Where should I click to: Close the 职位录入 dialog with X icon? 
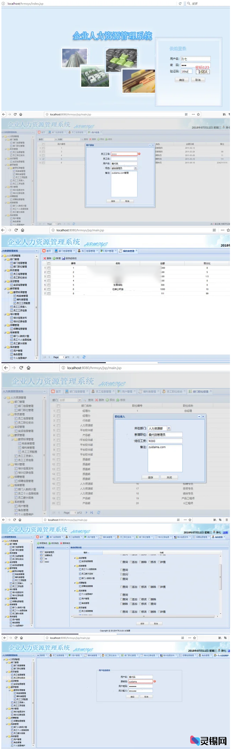[x=203, y=416]
